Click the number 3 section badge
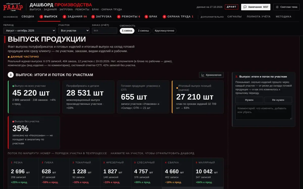Viewport: 303px width, 189px height. [x=11, y=75]
